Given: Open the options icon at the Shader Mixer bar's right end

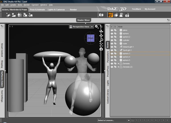Looking at the screenshot, I should (x=168, y=20).
